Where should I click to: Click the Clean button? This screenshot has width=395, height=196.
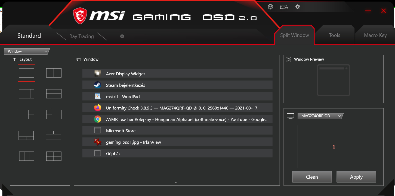point(312,177)
